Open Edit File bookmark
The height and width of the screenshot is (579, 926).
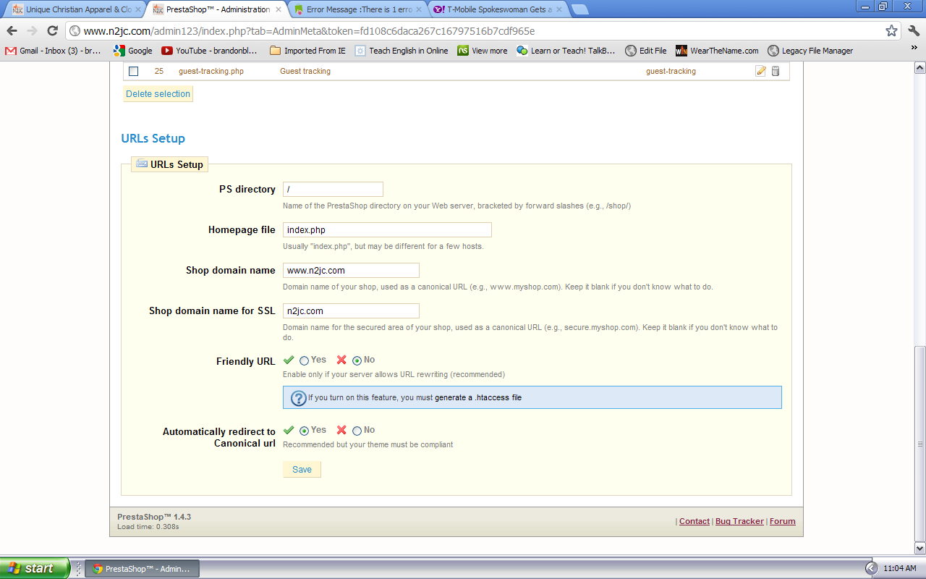click(x=646, y=51)
